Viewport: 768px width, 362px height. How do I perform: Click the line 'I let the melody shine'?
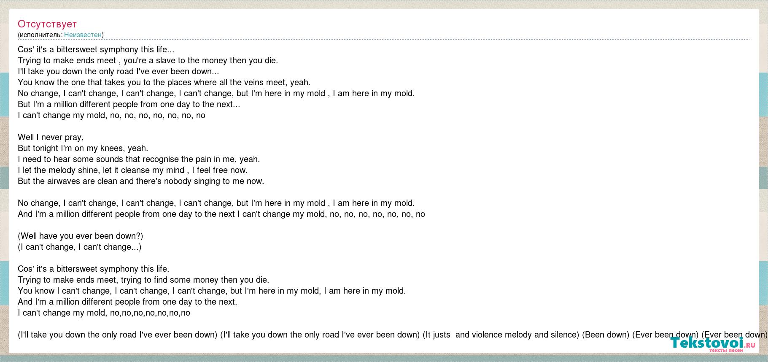(133, 170)
